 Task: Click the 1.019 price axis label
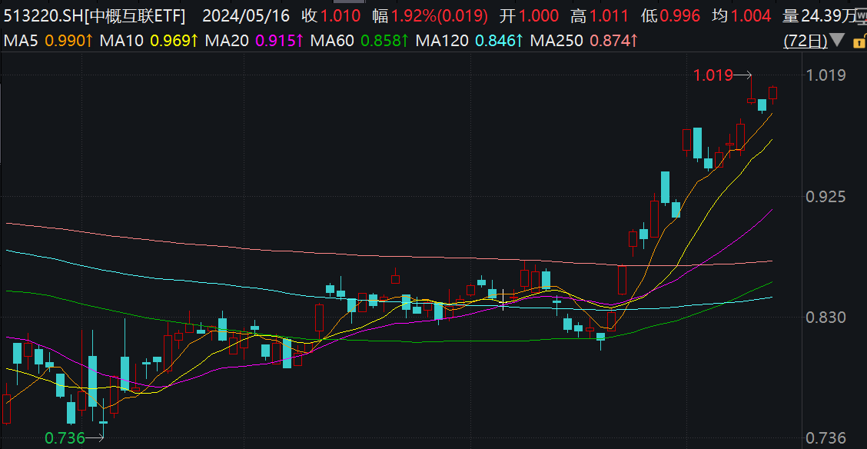pos(825,75)
